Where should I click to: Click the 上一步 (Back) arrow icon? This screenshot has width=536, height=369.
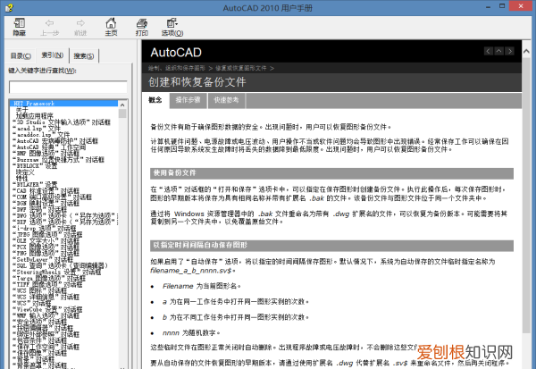tap(49, 23)
